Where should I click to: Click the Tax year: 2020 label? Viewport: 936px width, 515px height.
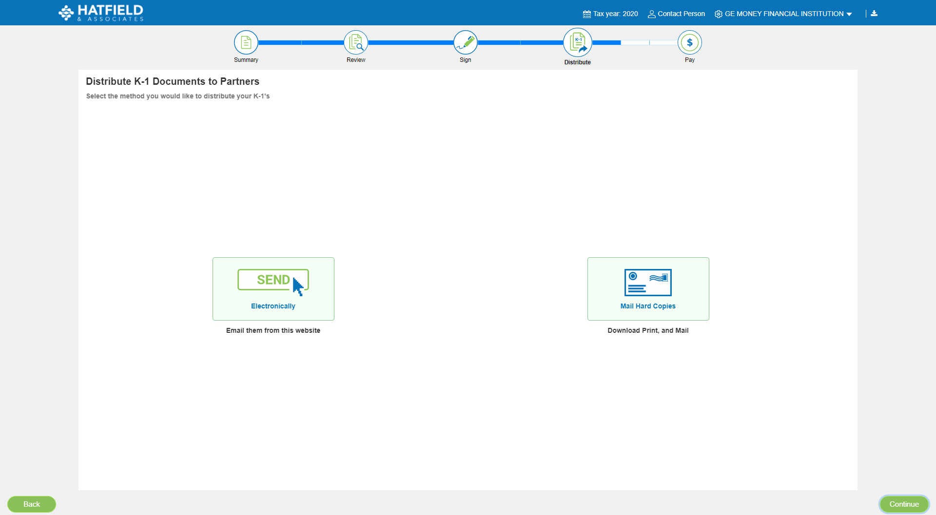pyautogui.click(x=615, y=14)
